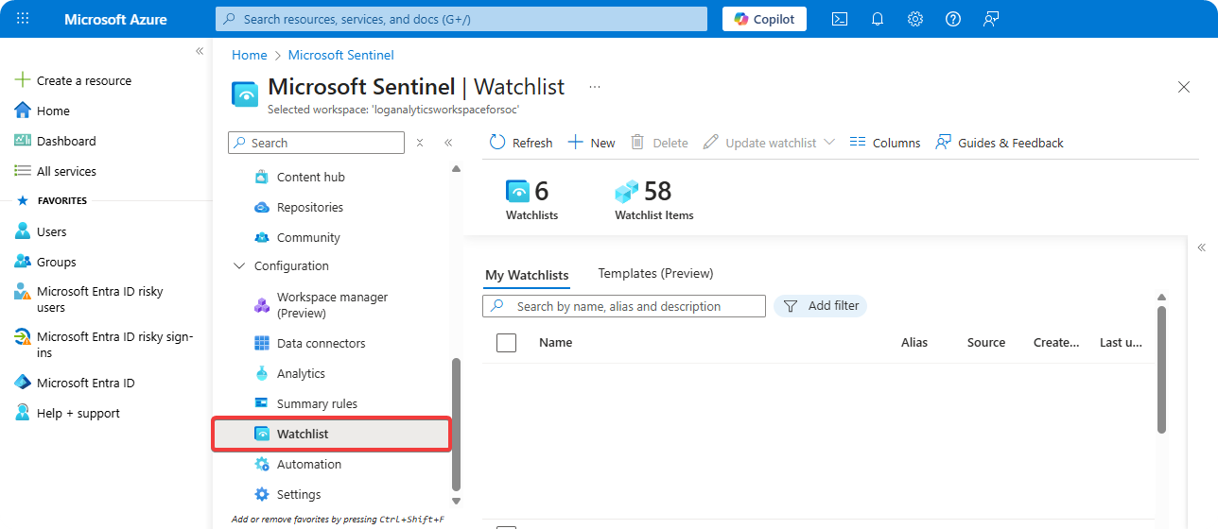Switch to Templates (Preview) tab
This screenshot has width=1218, height=529.
pyautogui.click(x=655, y=274)
